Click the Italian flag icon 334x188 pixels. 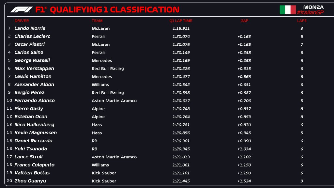click(x=288, y=10)
